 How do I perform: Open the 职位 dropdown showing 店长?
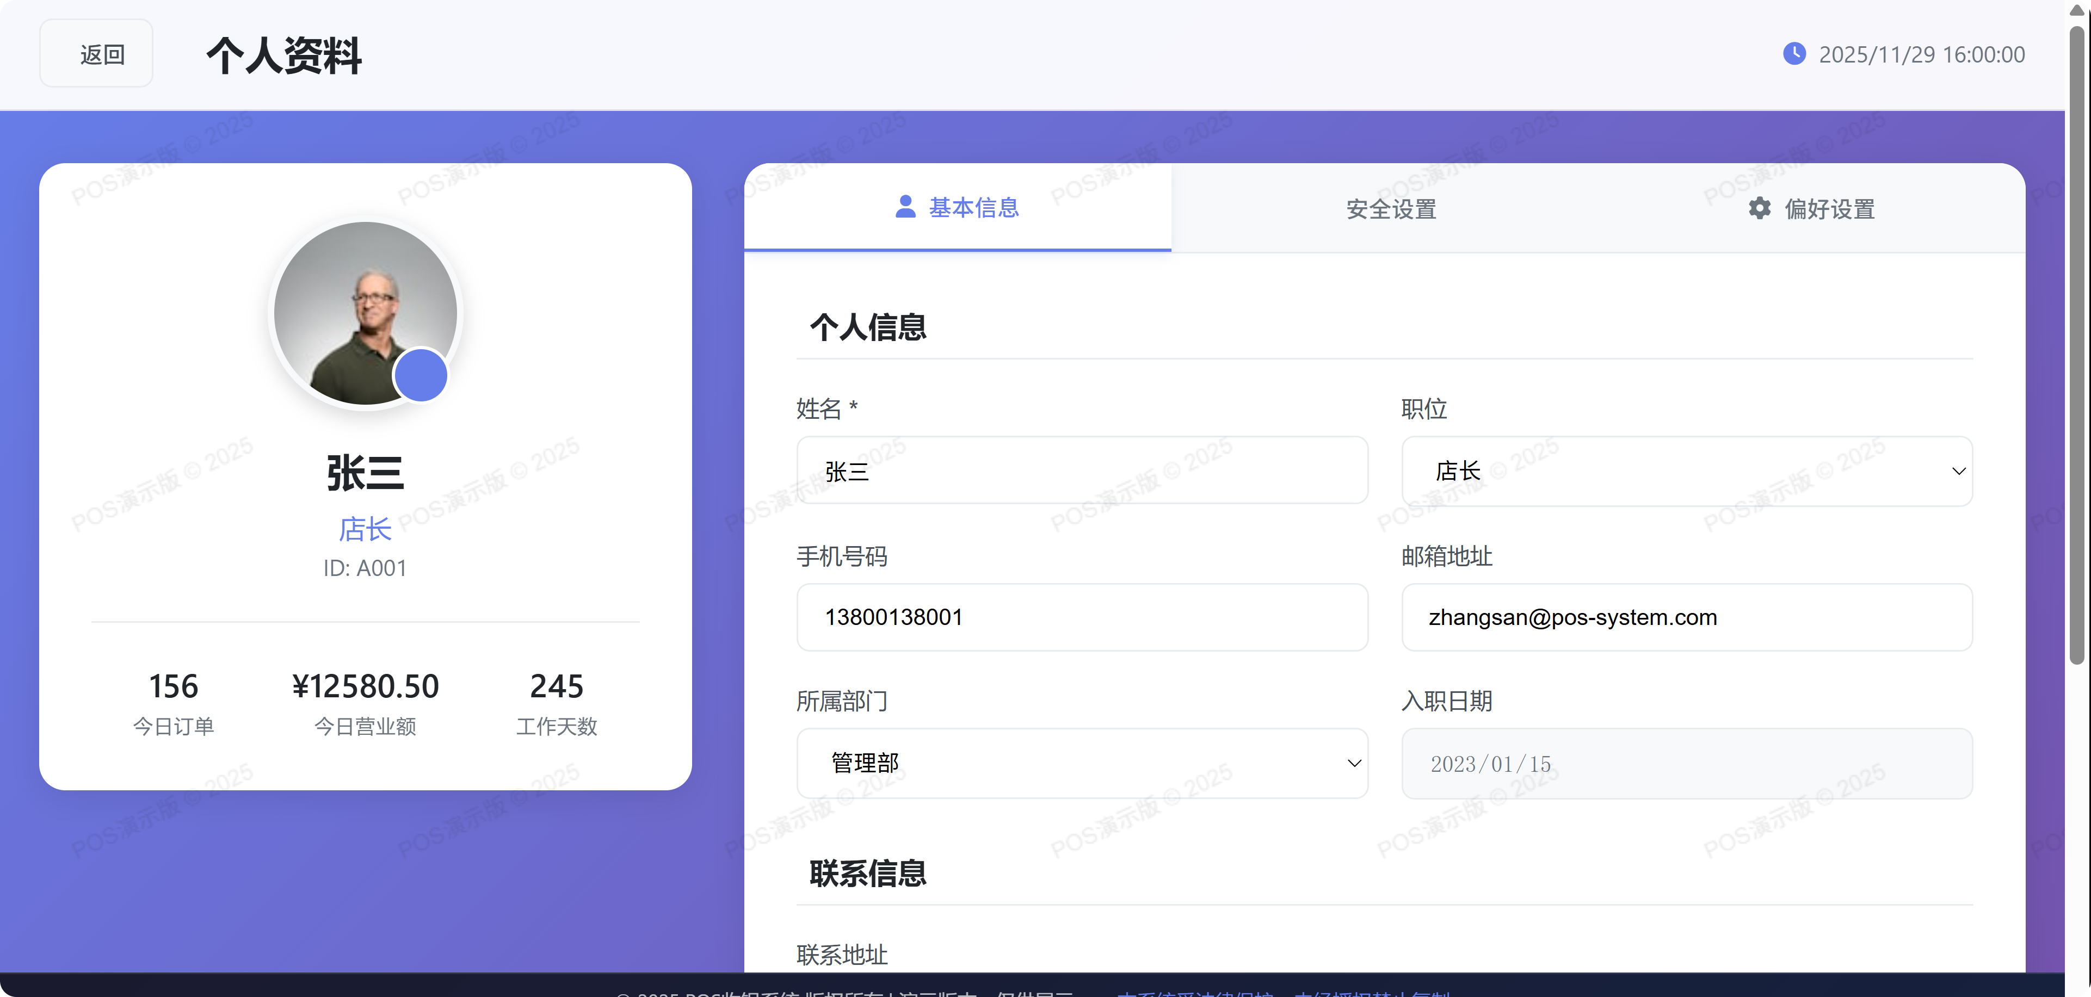[1686, 470]
